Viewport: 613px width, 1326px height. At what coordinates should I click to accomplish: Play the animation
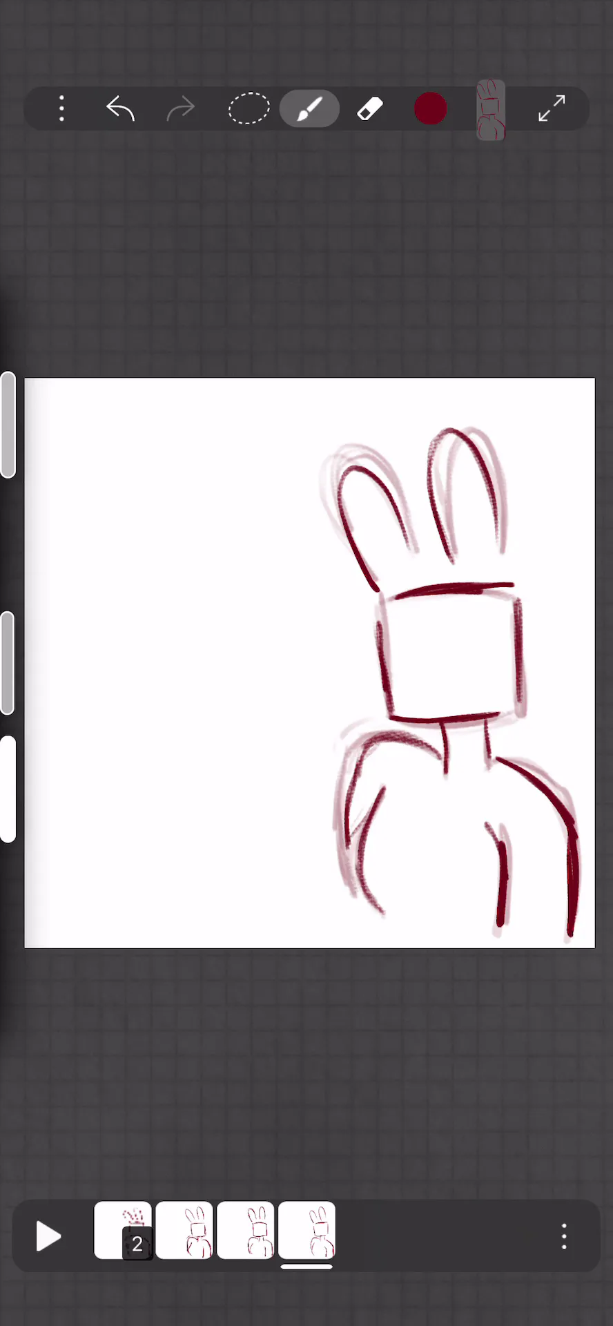(x=48, y=1236)
